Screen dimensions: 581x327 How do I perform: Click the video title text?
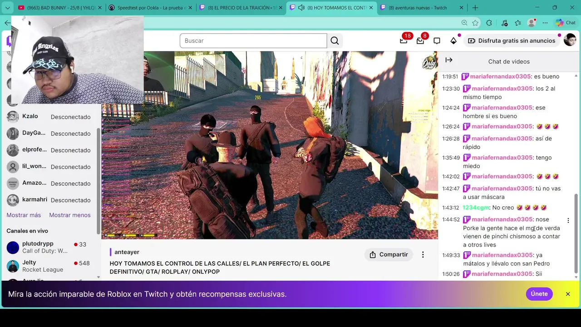click(220, 268)
